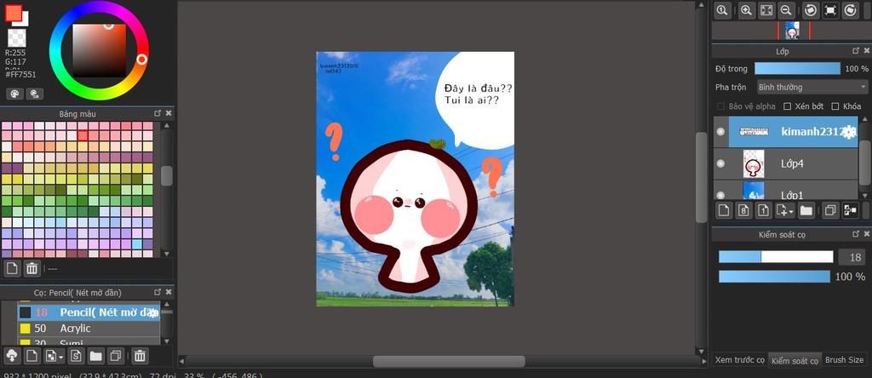
Task: Delete the selected palette color
Action: click(x=32, y=268)
